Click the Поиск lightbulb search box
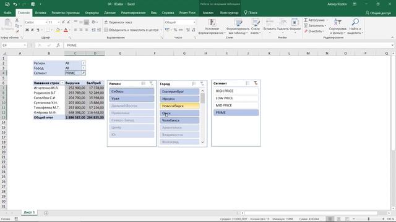The height and width of the screenshot is (222, 396). tap(251, 12)
